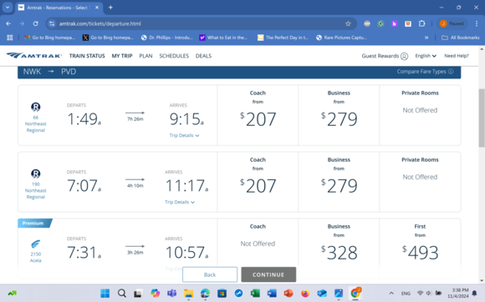
Task: Open the All Bookmarks folder
Action: [460, 38]
